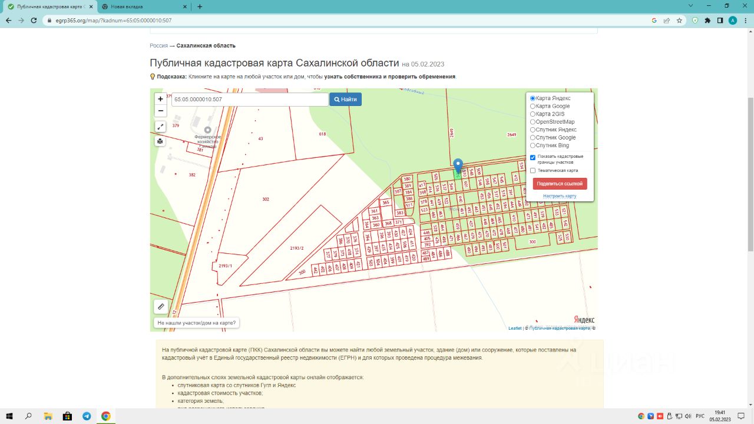754x424 pixels.
Task: Share this page via share icon
Action: [x=666, y=20]
